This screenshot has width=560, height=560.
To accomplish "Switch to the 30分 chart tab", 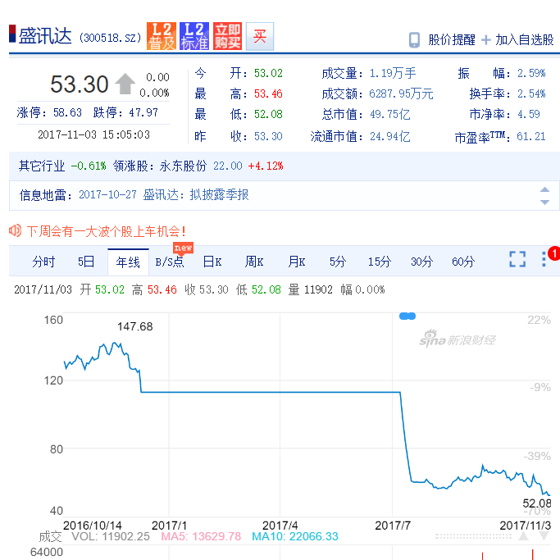I will pos(421,262).
